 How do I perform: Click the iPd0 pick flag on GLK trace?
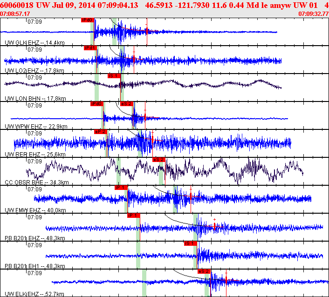(88, 20)
